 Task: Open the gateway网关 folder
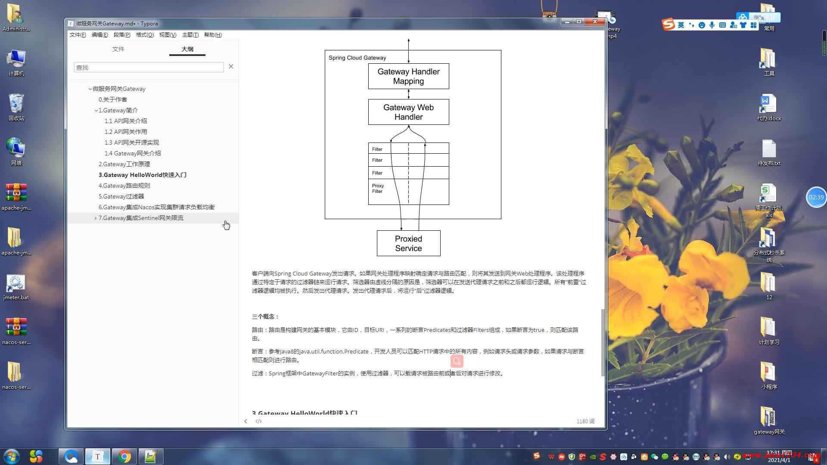click(769, 421)
